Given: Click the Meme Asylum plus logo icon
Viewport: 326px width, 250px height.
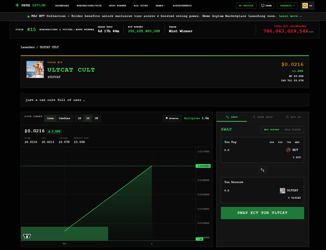Looking at the screenshot, I should [17, 5].
